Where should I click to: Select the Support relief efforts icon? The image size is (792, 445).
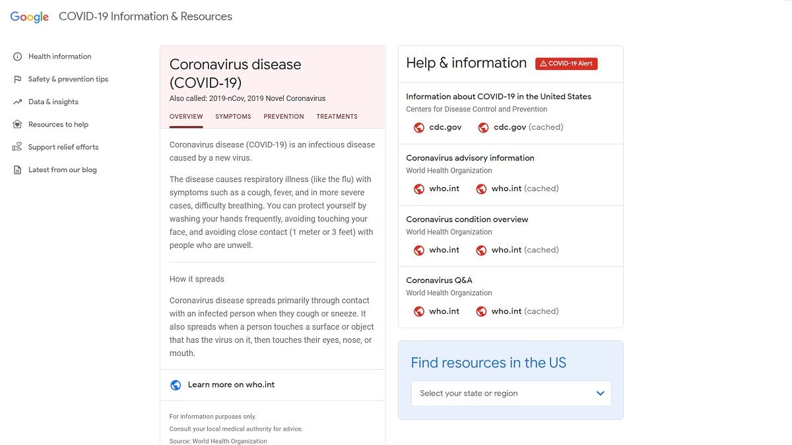pos(18,146)
